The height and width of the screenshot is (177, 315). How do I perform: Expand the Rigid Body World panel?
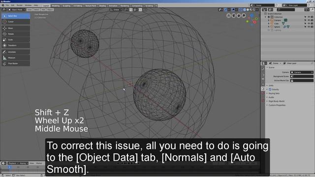277,101
